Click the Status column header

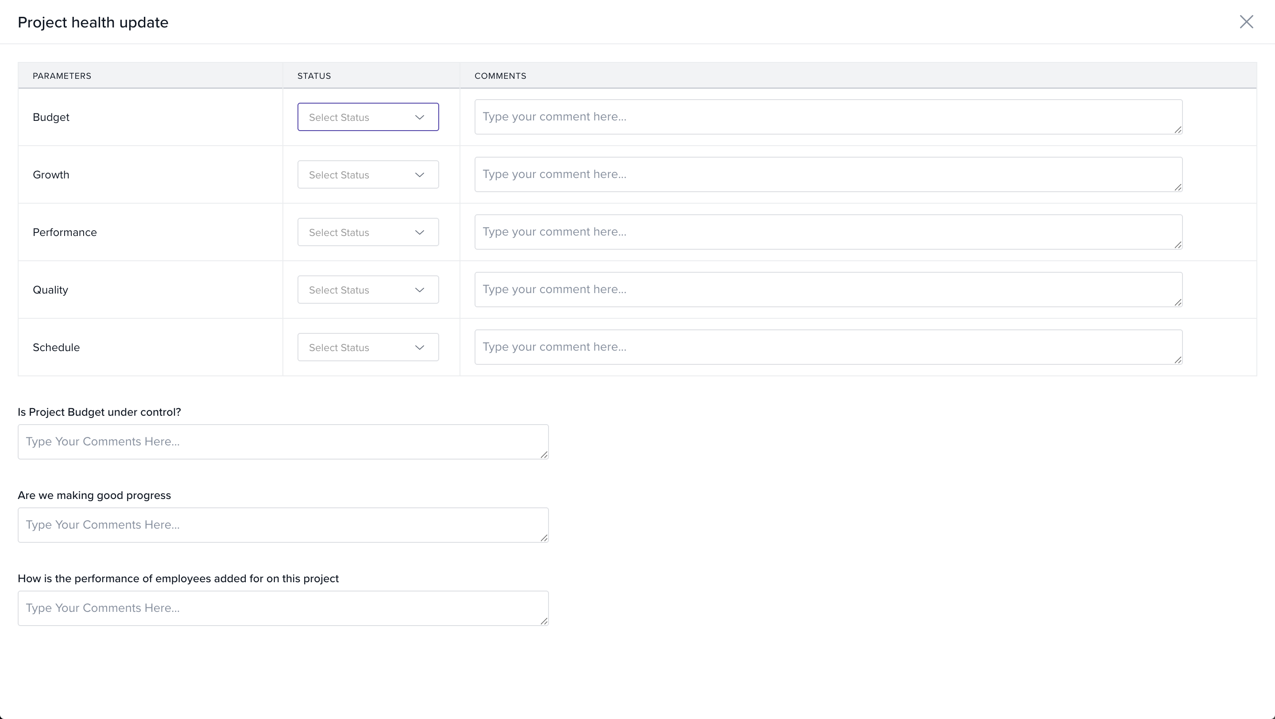click(x=314, y=76)
